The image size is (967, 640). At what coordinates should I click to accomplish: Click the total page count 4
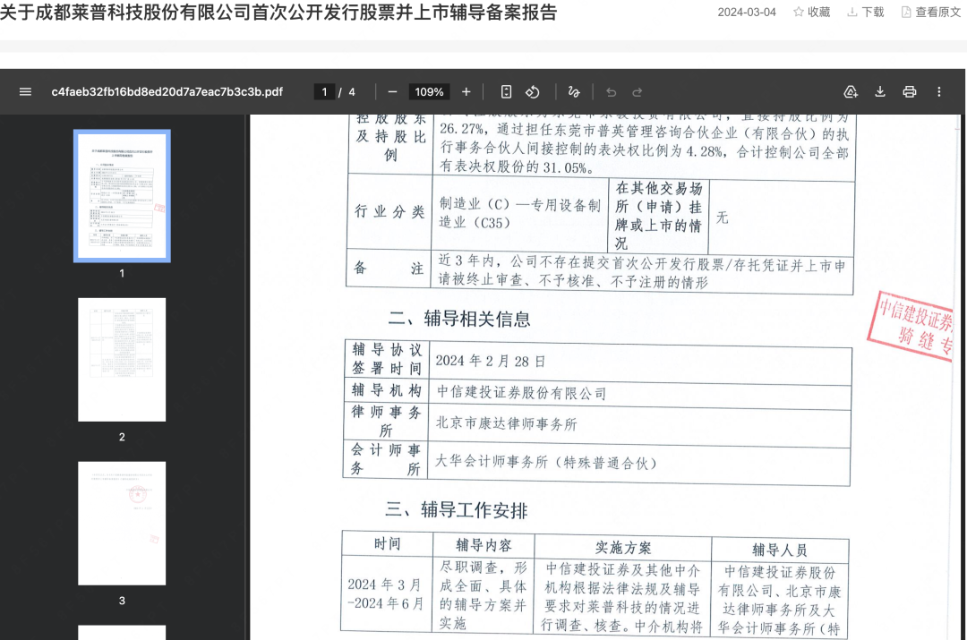[x=352, y=92]
